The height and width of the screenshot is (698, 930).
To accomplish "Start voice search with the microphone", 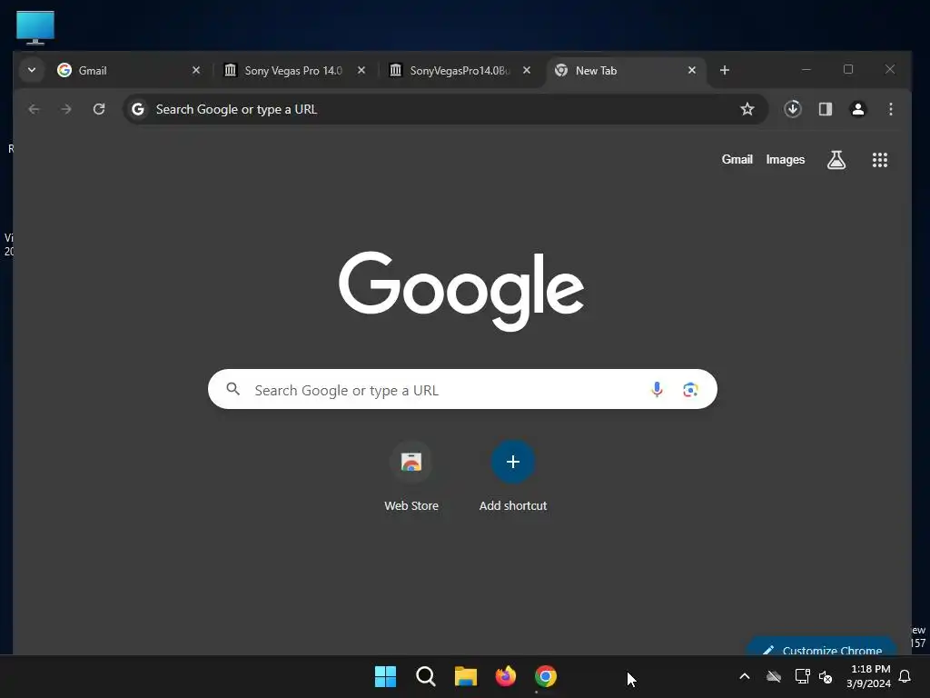I will (x=657, y=389).
